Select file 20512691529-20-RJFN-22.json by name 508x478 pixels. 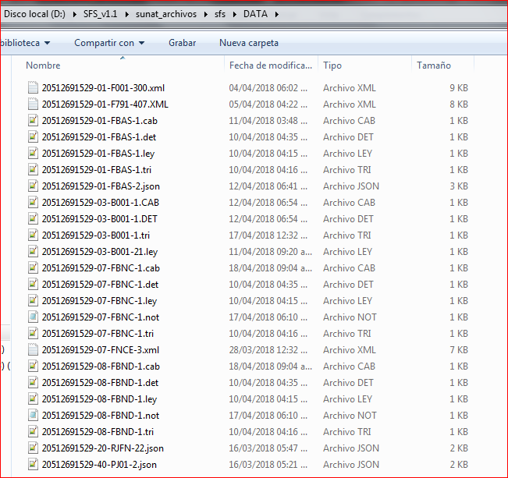coord(103,448)
